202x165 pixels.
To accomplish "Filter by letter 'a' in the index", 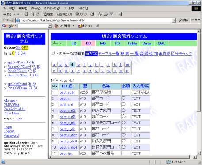I will point(54,65).
